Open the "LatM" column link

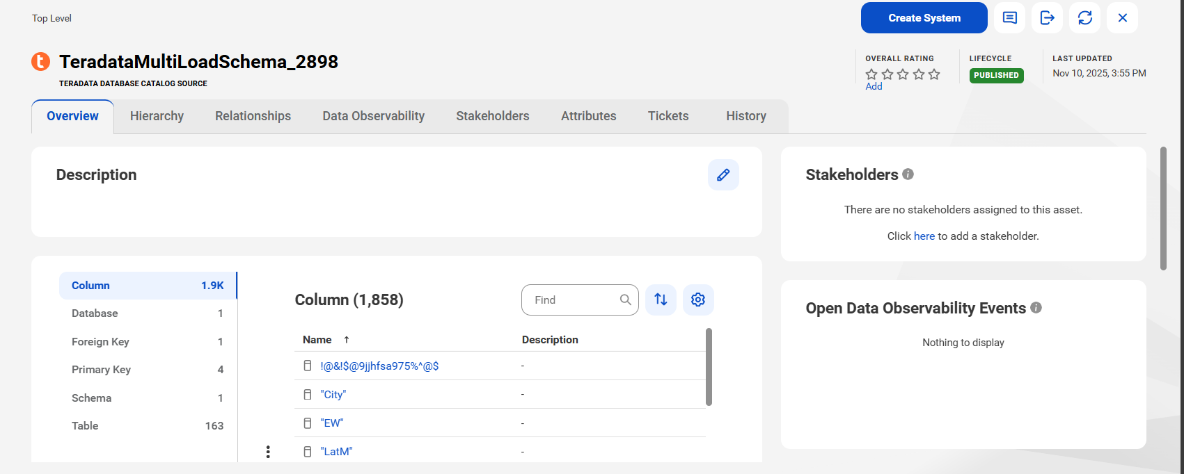coord(337,452)
